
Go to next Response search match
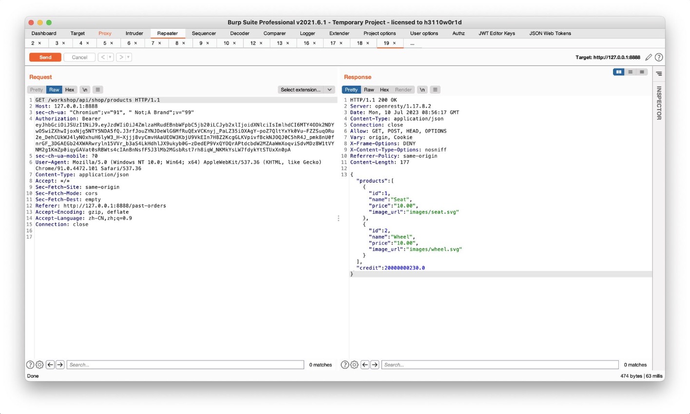tap(375, 365)
